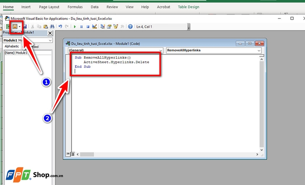Click the Undo arrow icon
Image resolution: width=305 pixels, height=185 pixels.
coord(60,27)
